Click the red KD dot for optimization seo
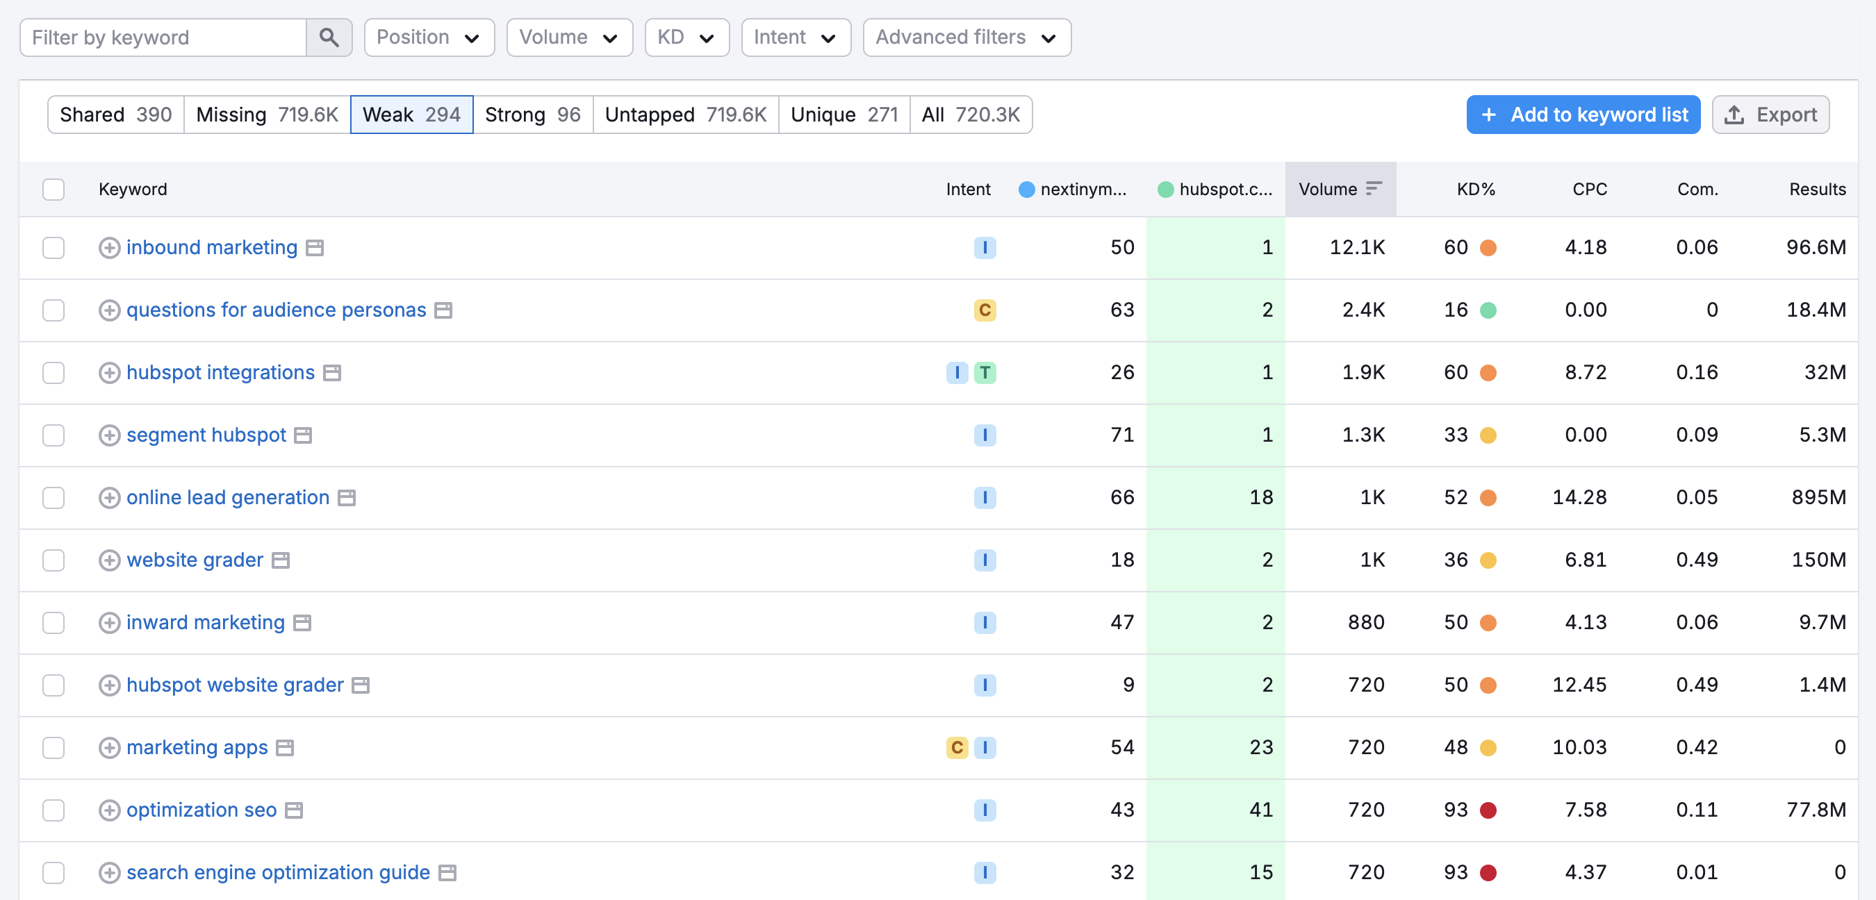Screen dimensions: 1876x900 pyautogui.click(x=1488, y=810)
